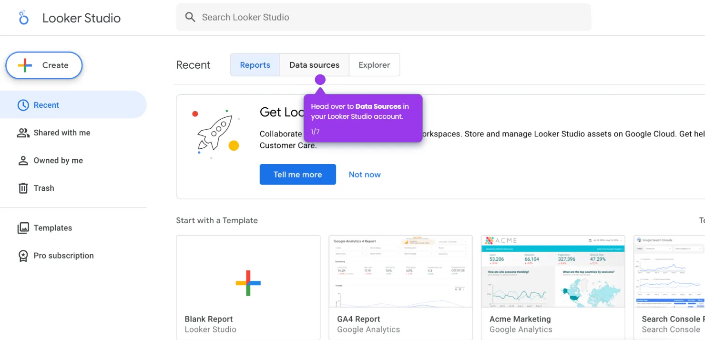Viewport: 705px width, 340px height.
Task: Click the Templates gallery icon
Action: [x=23, y=228]
